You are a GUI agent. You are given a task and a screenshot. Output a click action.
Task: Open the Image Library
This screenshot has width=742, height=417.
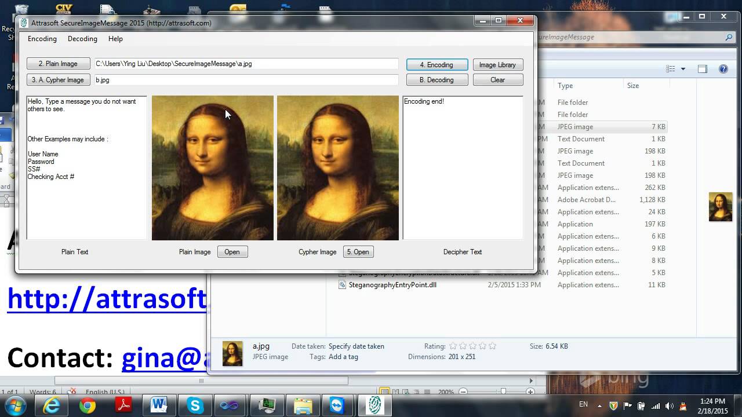pos(497,64)
